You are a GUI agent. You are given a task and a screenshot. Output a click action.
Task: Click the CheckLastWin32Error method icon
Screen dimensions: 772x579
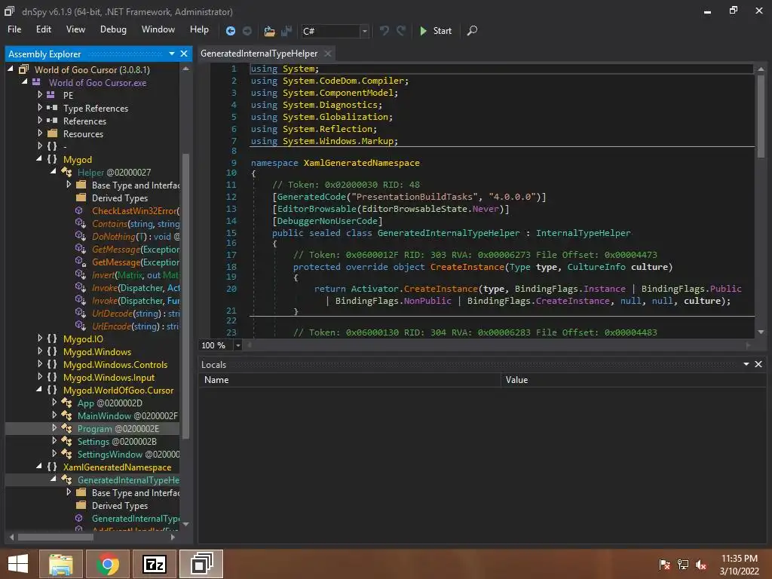point(79,211)
